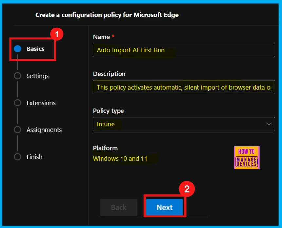Select the 'Windows 10 and 11' platform text
Image resolution: width=282 pixels, height=228 pixels.
pos(120,159)
